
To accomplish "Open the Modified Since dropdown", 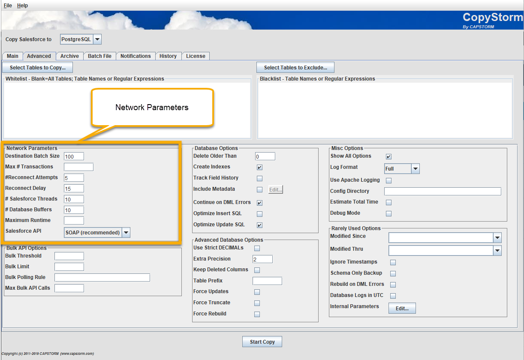I will click(497, 238).
